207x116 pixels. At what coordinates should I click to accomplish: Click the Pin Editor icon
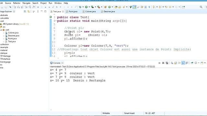[183, 7]
